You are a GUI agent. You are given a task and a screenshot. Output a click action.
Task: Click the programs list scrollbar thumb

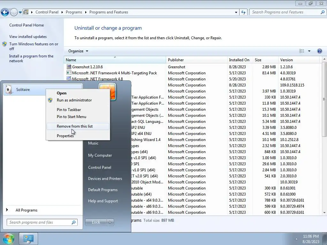point(324,100)
